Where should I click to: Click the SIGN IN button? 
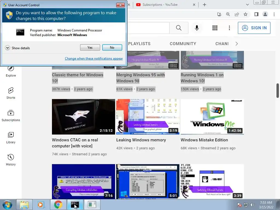coord(254,28)
